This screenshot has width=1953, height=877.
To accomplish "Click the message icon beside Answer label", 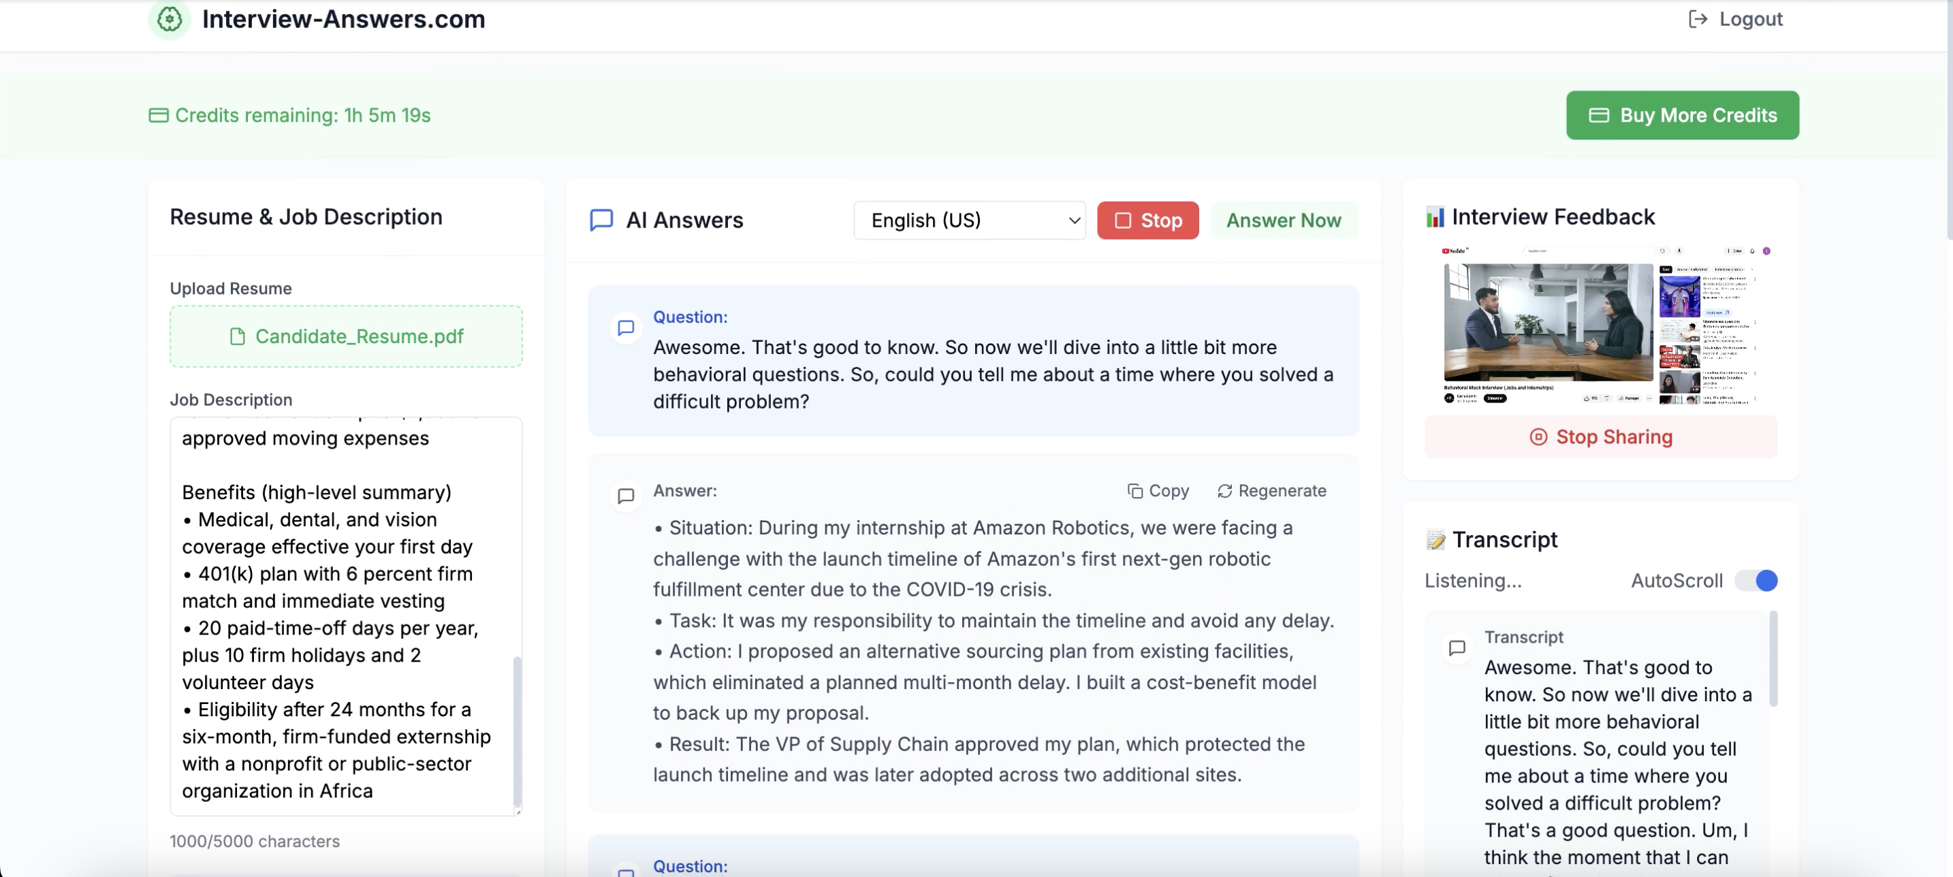I will tap(626, 496).
